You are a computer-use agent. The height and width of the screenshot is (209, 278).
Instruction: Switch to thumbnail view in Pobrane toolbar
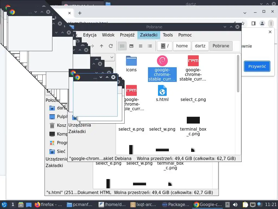pyautogui.click(x=131, y=46)
